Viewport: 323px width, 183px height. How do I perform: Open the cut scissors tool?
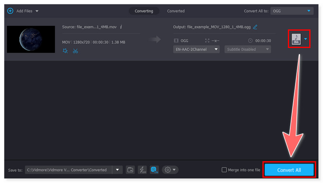click(x=76, y=51)
